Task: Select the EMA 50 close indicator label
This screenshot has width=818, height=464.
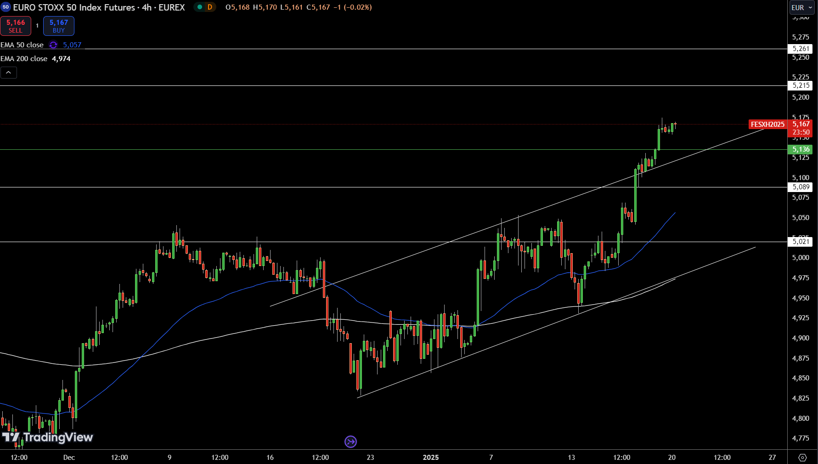Action: pos(22,45)
